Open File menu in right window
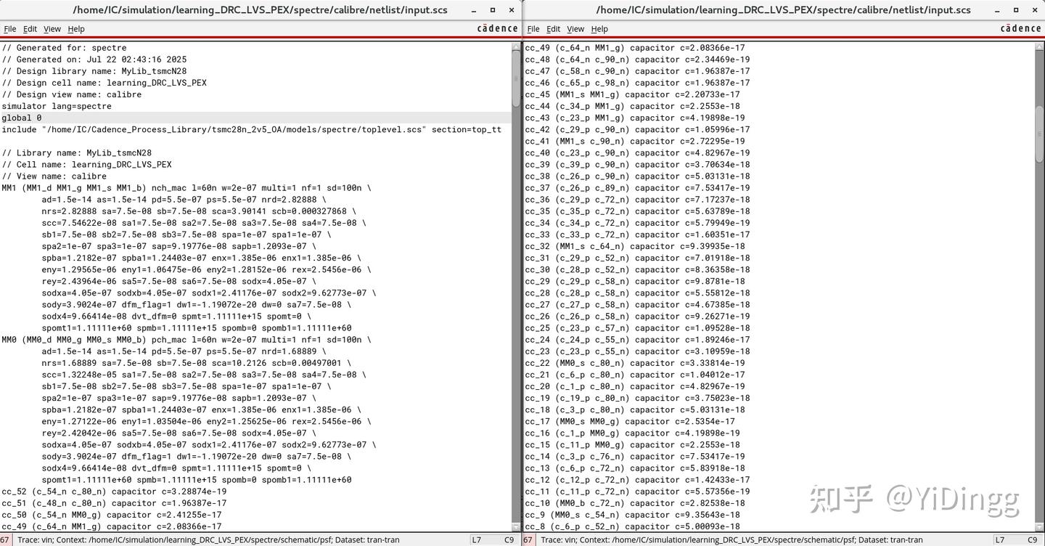 [x=533, y=29]
